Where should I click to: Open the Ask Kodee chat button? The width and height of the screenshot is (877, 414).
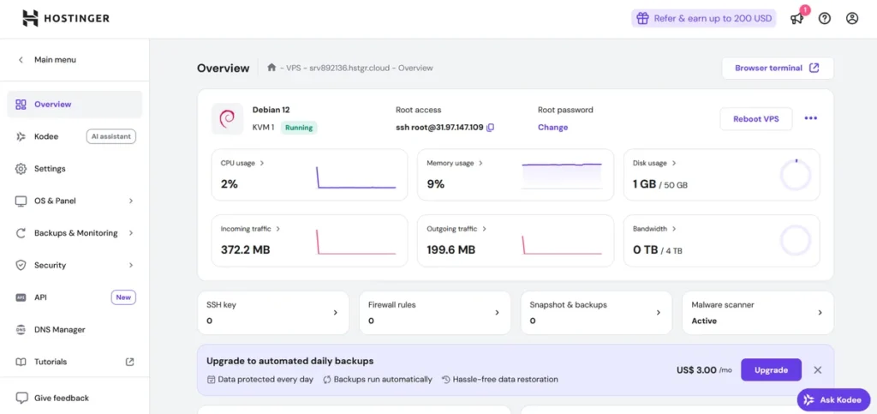coord(834,400)
